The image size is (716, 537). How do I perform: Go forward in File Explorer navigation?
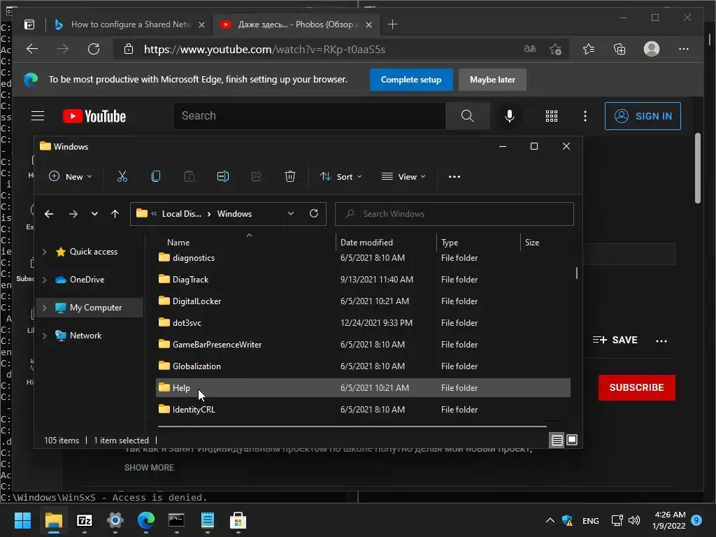click(x=73, y=214)
